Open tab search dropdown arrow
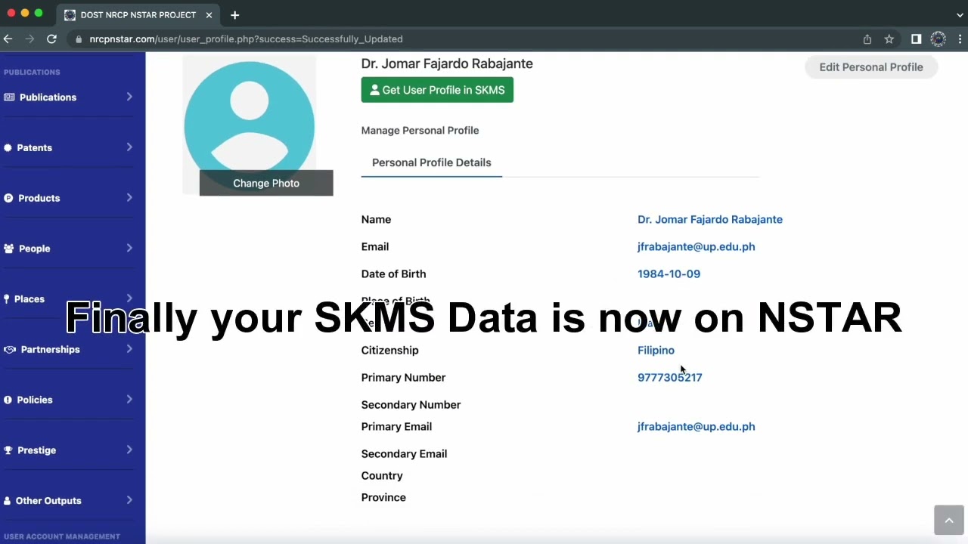 click(960, 15)
